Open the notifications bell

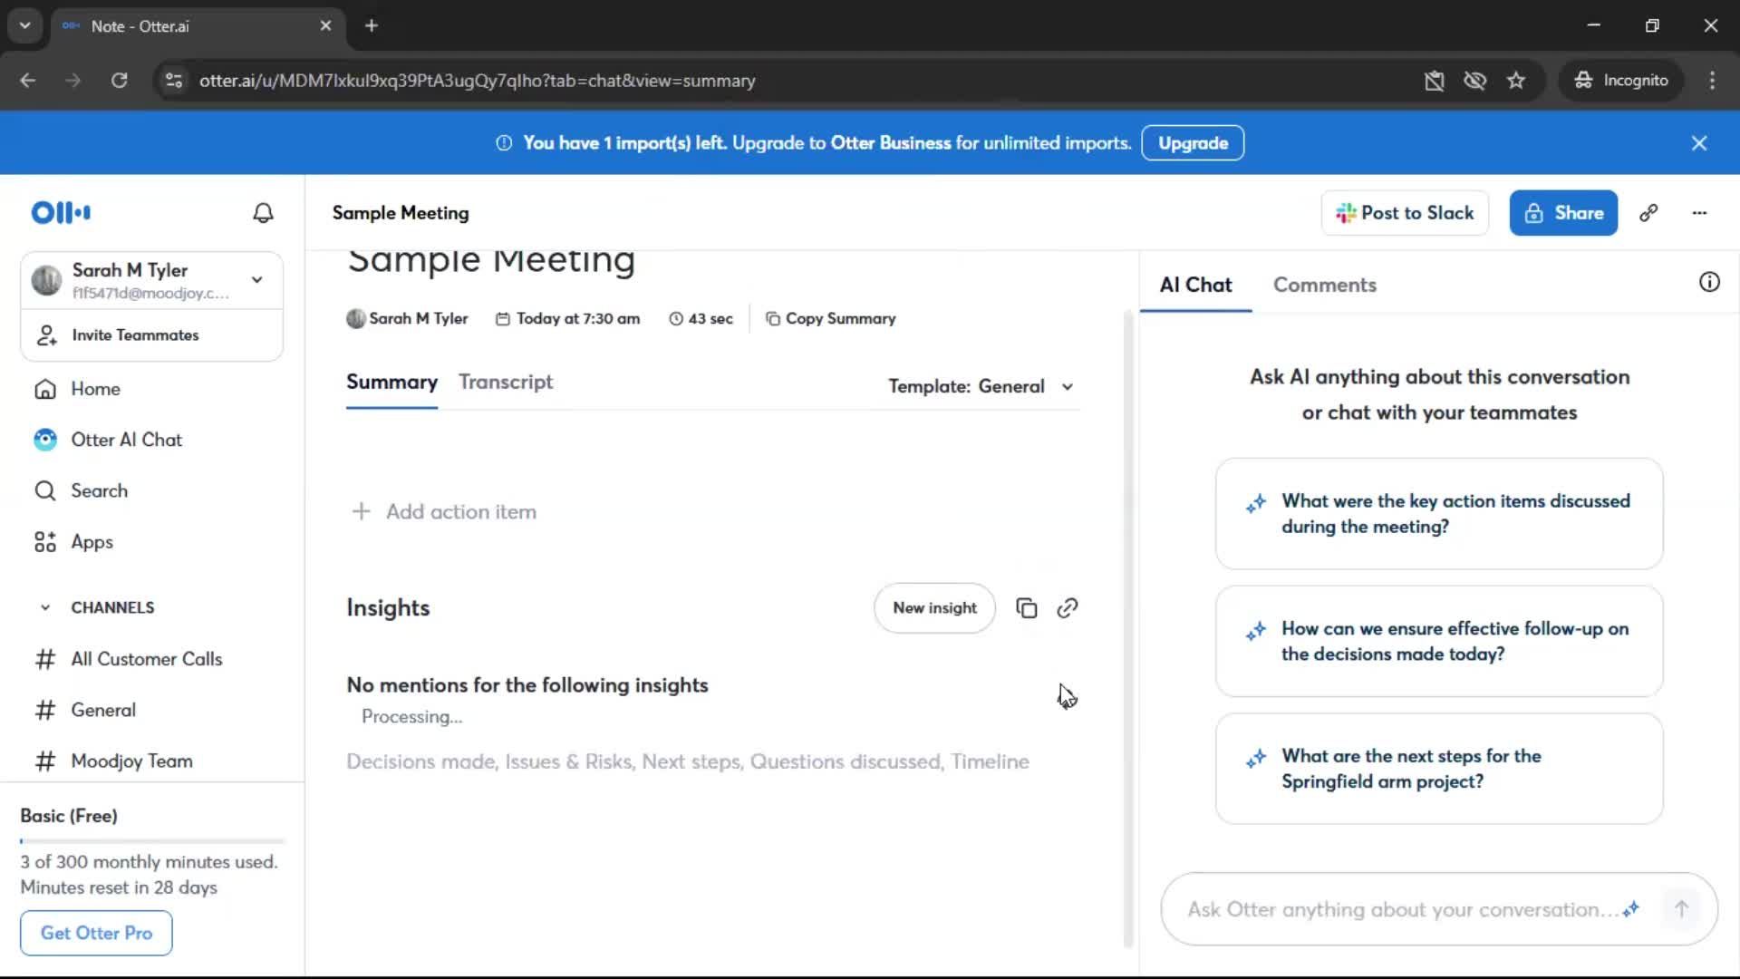pos(263,213)
